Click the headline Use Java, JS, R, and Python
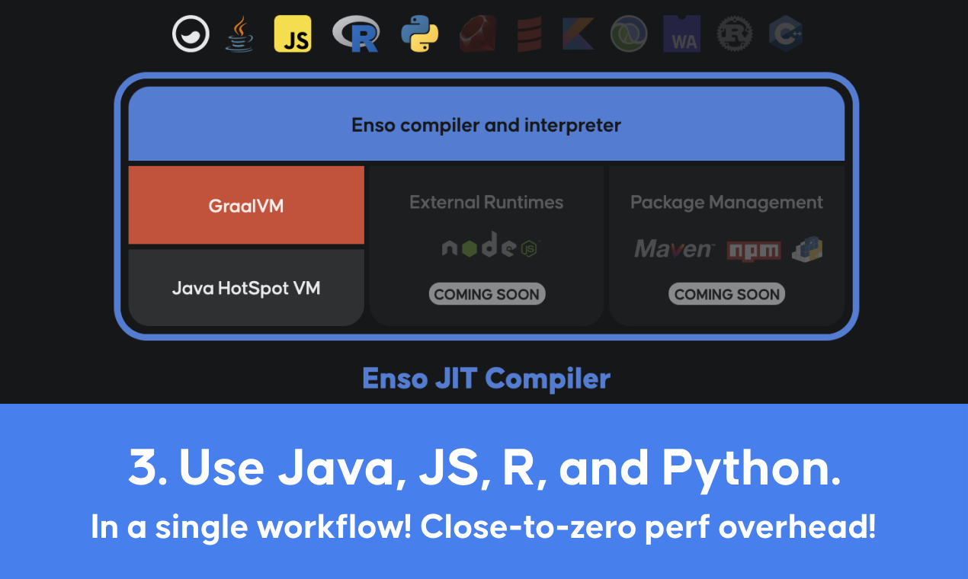This screenshot has height=579, width=968. click(485, 469)
